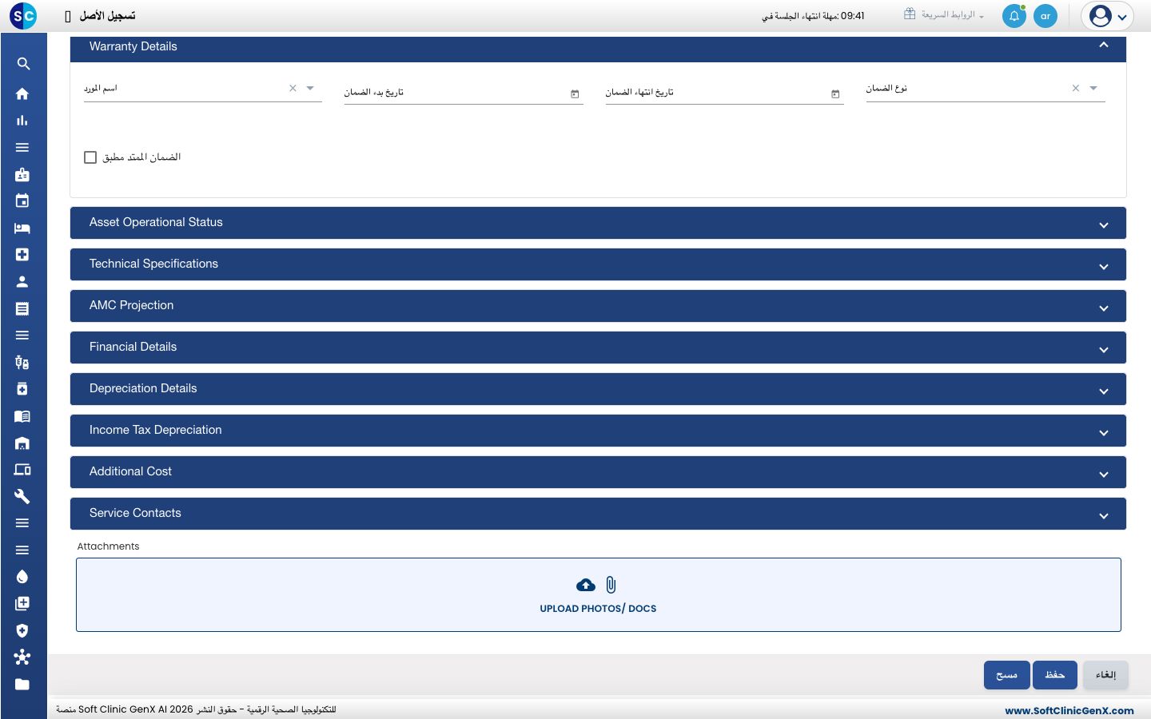Open calendar for تاريخ بدء الضمان
Image resolution: width=1151 pixels, height=719 pixels.
[575, 93]
